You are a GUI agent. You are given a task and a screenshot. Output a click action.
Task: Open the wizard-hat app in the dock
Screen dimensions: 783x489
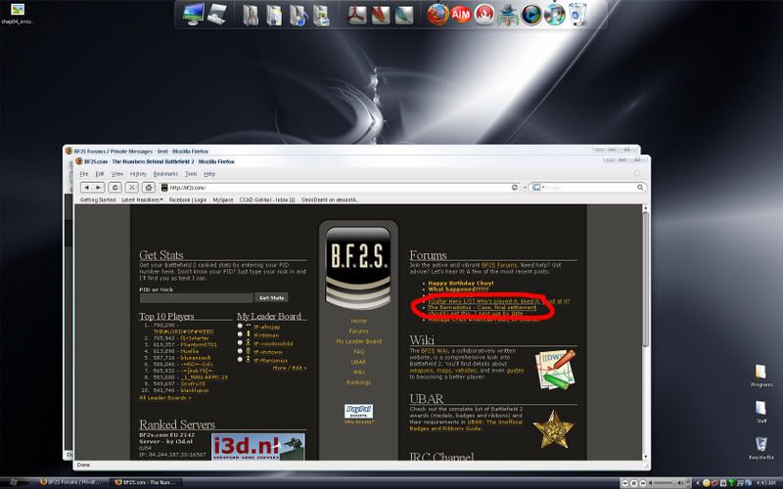(508, 14)
